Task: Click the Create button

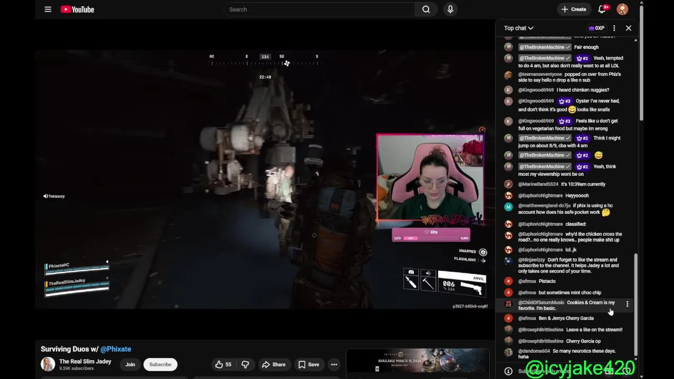Action: [x=573, y=9]
